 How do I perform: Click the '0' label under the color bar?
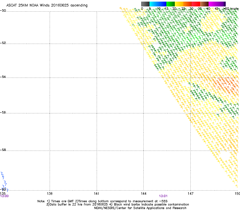142,9
